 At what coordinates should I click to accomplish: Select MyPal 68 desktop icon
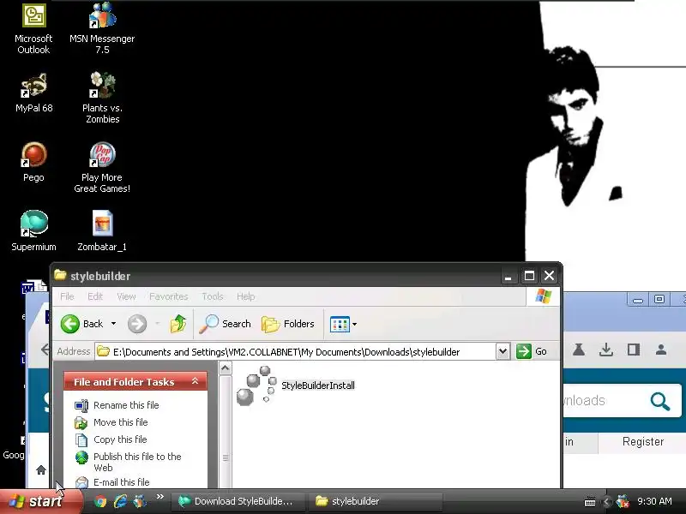33,93
